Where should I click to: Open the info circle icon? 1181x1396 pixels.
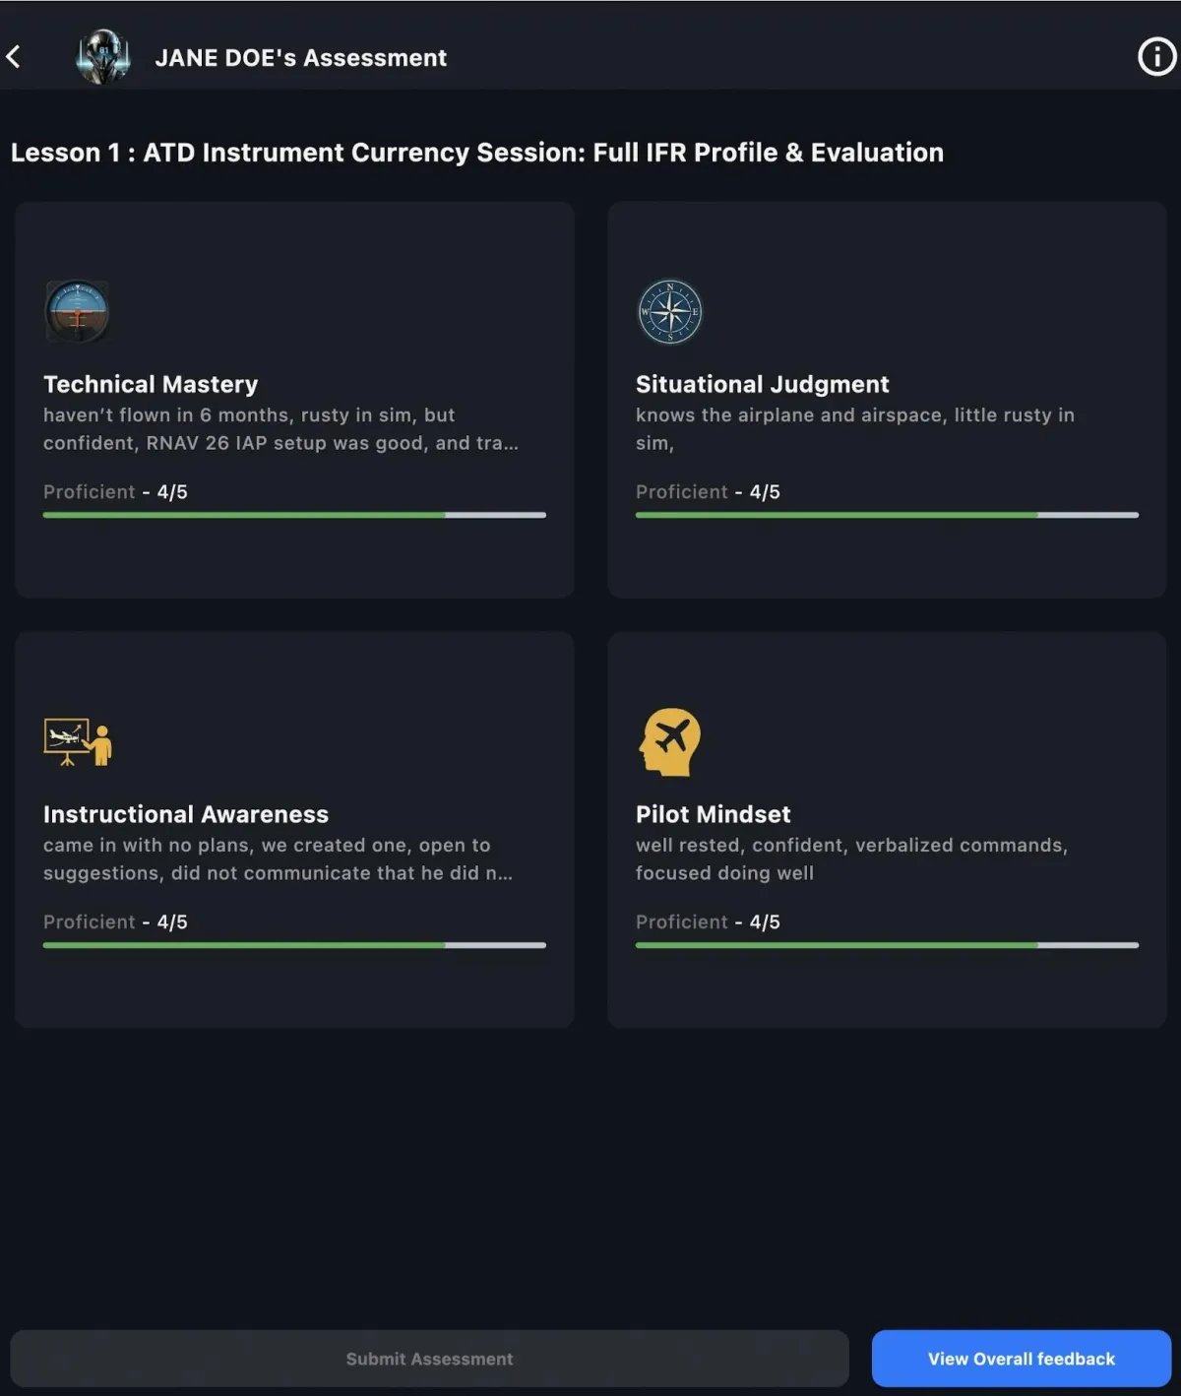pos(1156,57)
